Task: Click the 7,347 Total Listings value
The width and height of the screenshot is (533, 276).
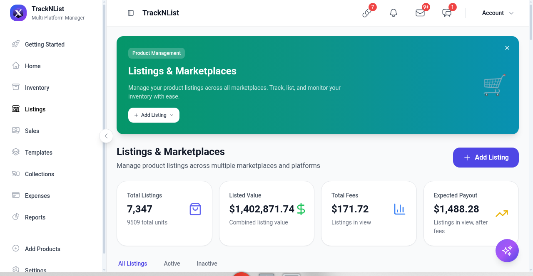Action: 139,209
